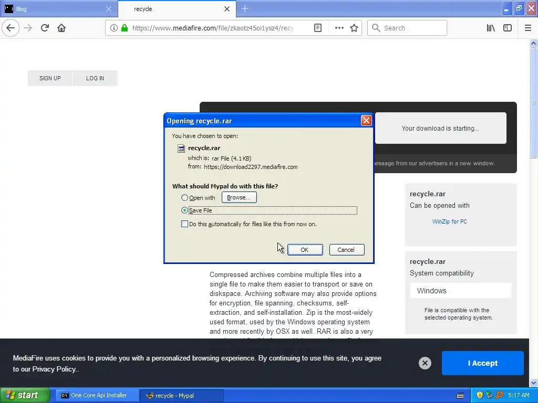Image resolution: width=538 pixels, height=403 pixels.
Task: Open the WinZip for PC link
Action: point(450,221)
